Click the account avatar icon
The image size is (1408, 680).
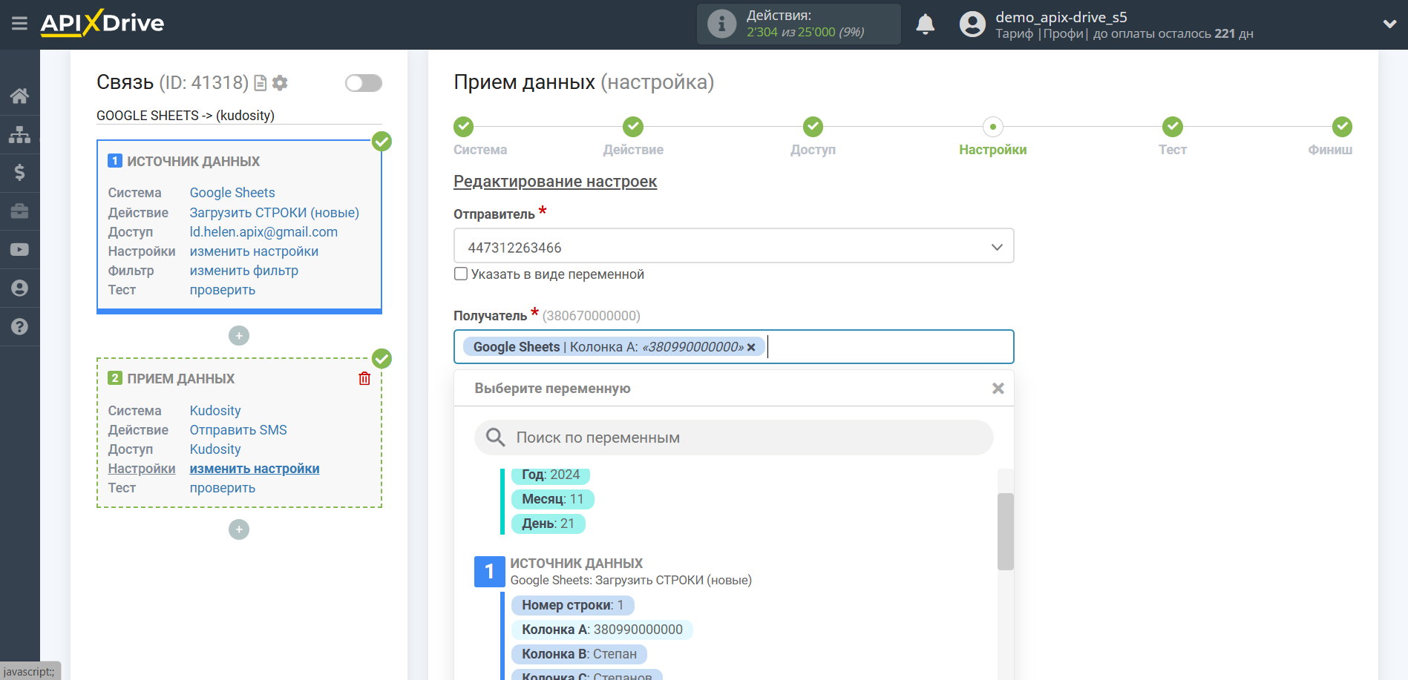[972, 24]
